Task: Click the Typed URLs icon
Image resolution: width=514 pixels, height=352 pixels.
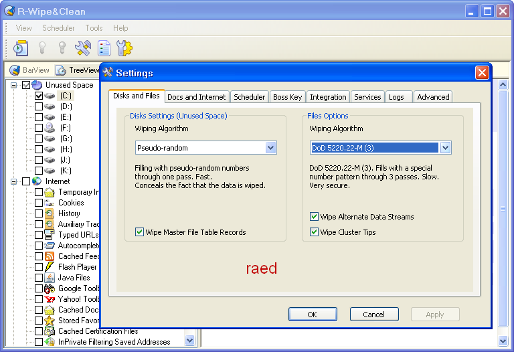Action: pyautogui.click(x=50, y=235)
